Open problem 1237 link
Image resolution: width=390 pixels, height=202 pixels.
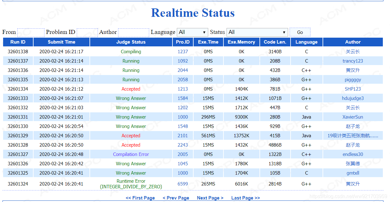pos(183,52)
